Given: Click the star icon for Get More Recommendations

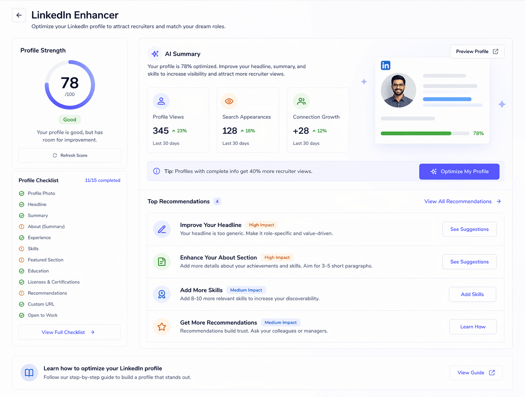Looking at the screenshot, I should pyautogui.click(x=162, y=327).
